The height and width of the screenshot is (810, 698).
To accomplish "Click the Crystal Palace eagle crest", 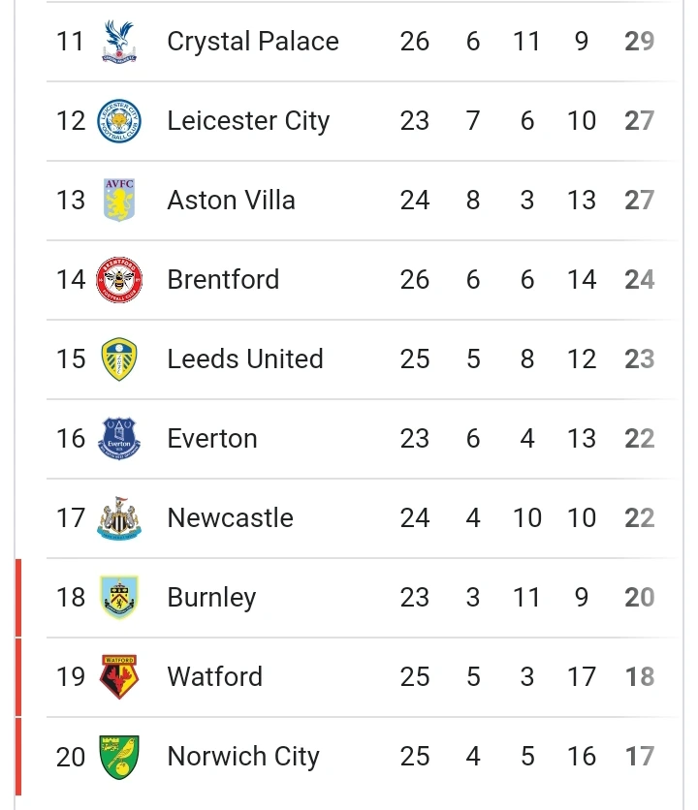I will 119,42.
